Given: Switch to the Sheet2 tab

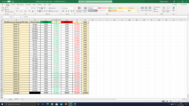Looking at the screenshot, I should click(x=16, y=99).
